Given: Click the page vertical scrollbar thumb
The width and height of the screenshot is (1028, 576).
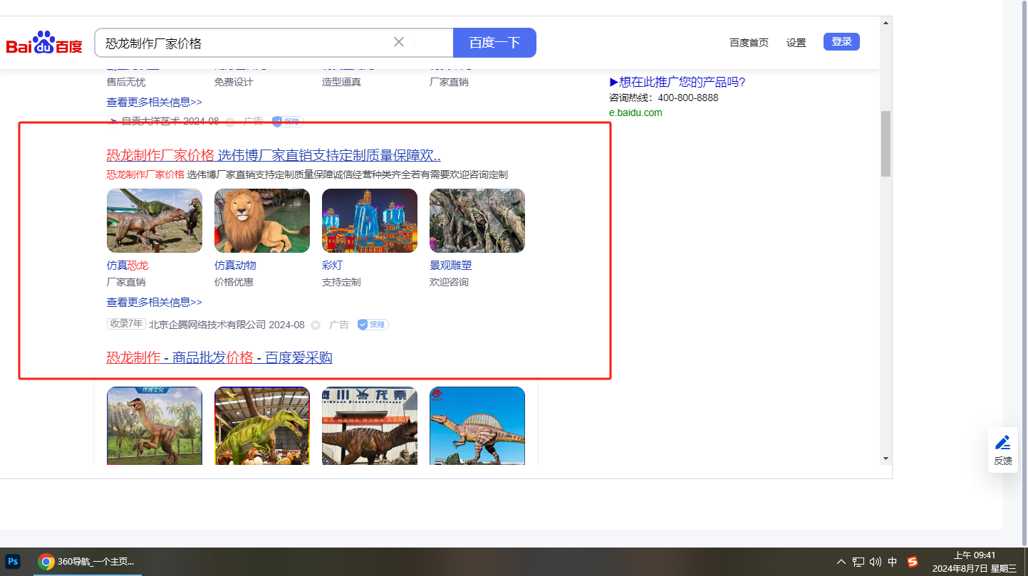Looking at the screenshot, I should pos(886,142).
